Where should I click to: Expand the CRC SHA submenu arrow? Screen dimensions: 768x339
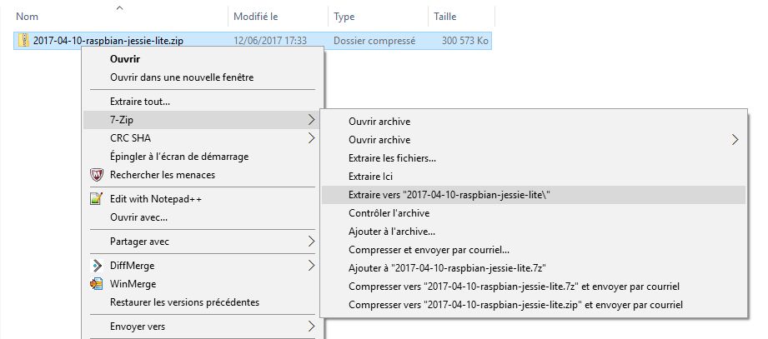pyautogui.click(x=311, y=138)
